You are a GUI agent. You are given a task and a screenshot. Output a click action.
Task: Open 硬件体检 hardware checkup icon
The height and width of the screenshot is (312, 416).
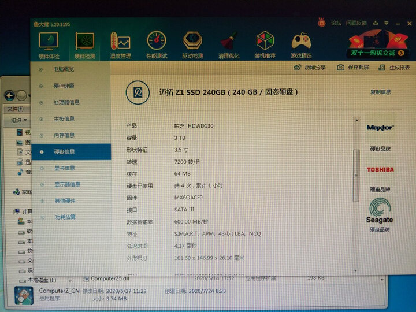49,46
